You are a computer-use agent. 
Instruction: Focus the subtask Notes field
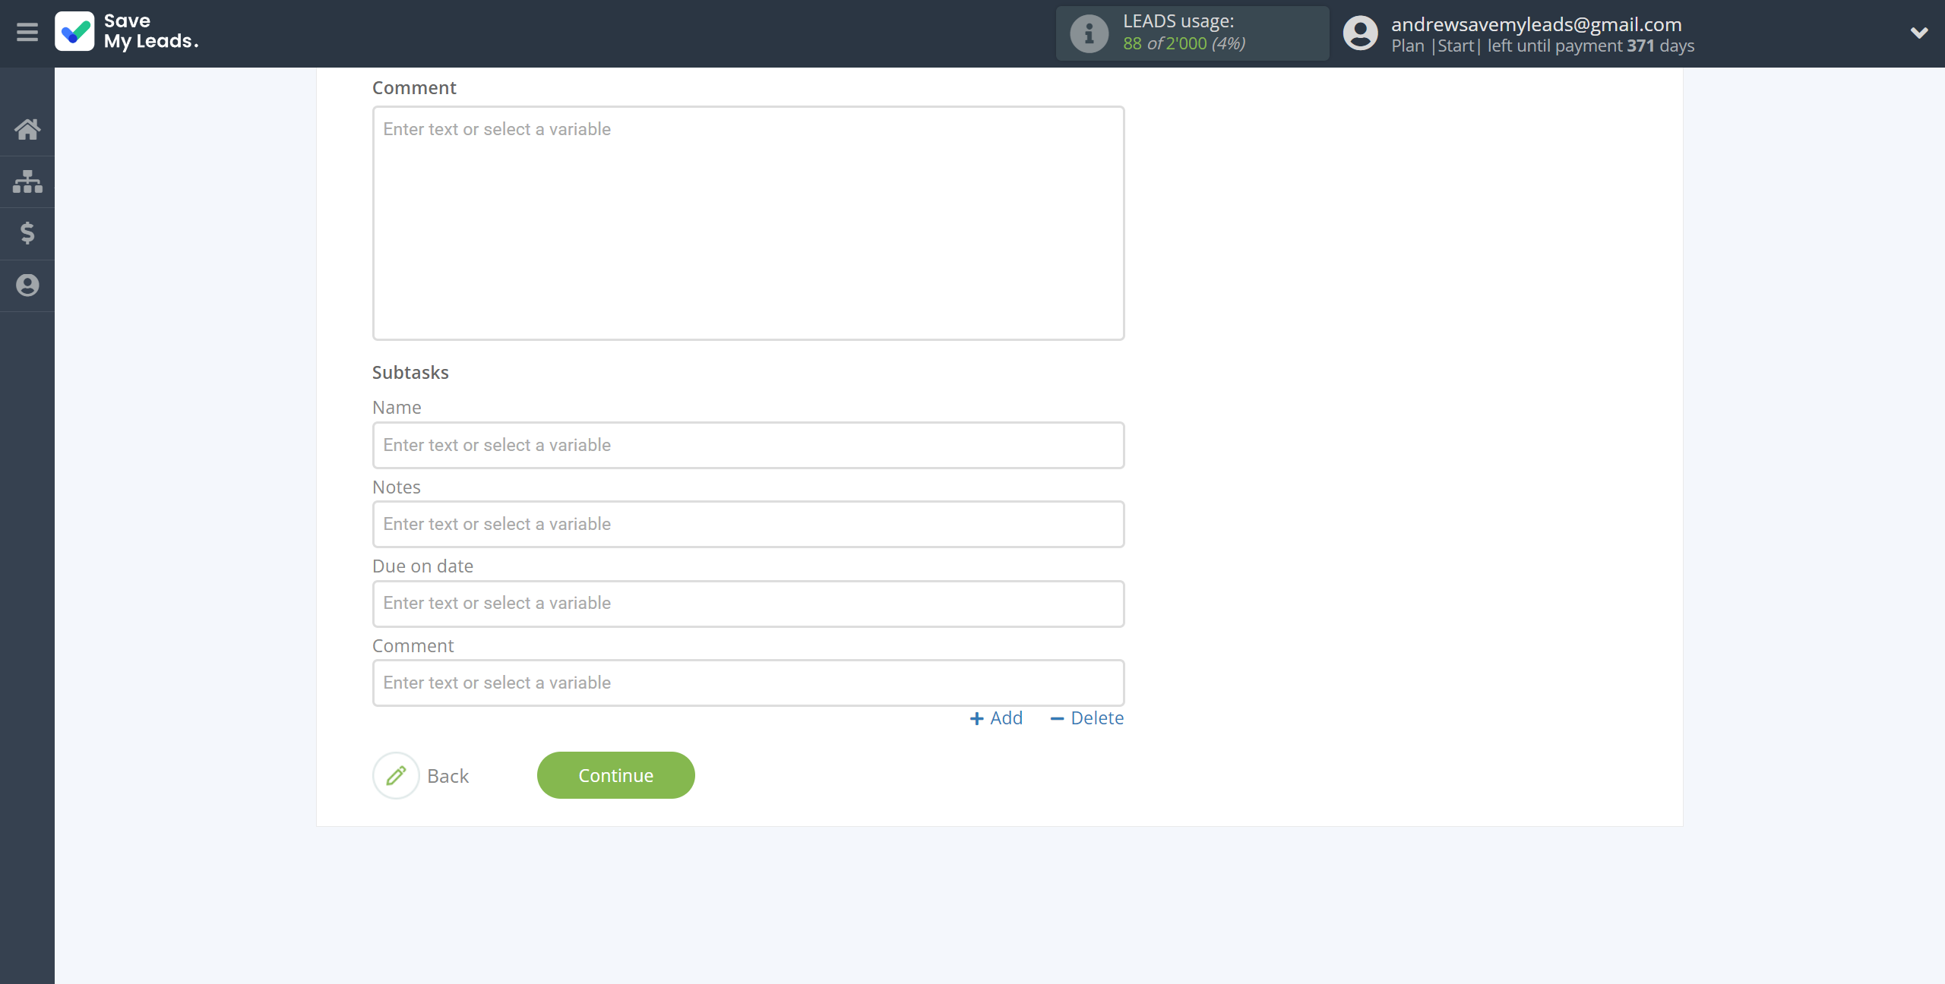[748, 524]
